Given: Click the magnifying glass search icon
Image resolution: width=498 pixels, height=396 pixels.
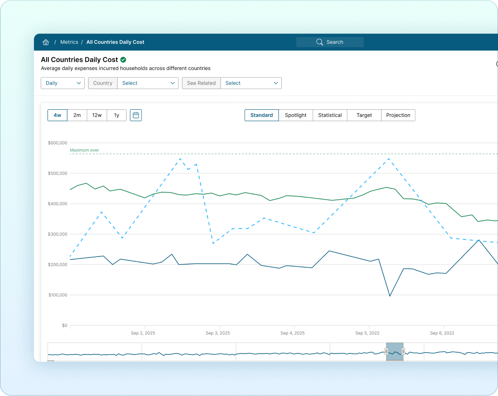Looking at the screenshot, I should click(319, 42).
